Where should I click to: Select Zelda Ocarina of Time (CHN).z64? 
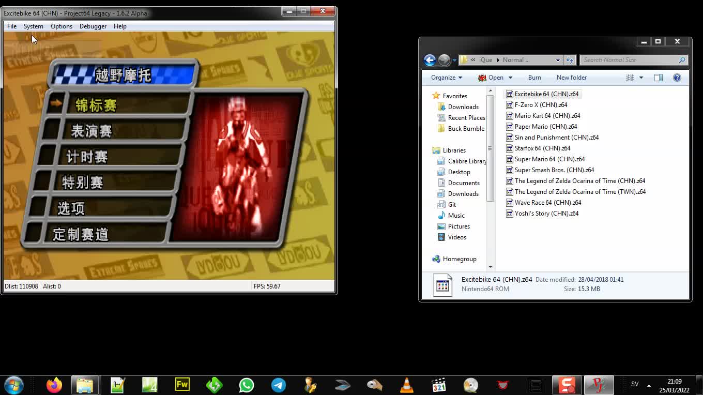(x=575, y=181)
